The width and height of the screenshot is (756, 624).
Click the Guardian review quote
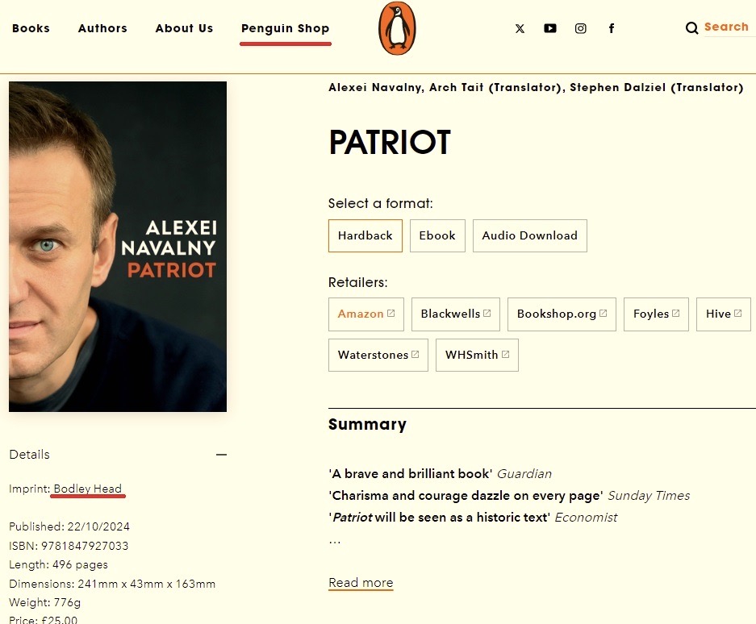point(440,474)
